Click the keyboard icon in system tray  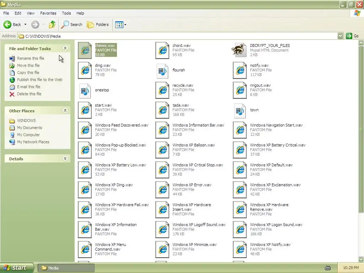tap(327, 268)
